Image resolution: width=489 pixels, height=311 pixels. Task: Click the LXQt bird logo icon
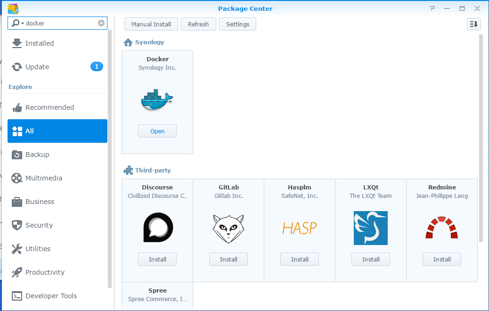click(370, 228)
